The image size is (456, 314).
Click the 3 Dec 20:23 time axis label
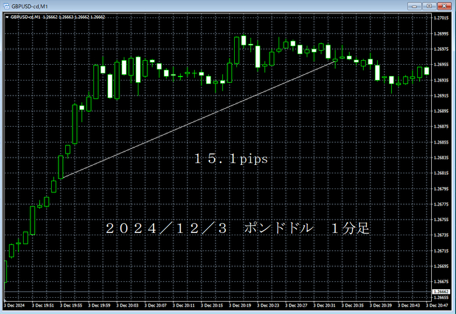tap(268, 306)
